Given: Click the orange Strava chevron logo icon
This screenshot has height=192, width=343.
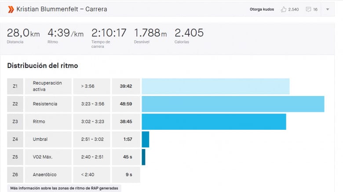Looking at the screenshot, I should point(11,9).
